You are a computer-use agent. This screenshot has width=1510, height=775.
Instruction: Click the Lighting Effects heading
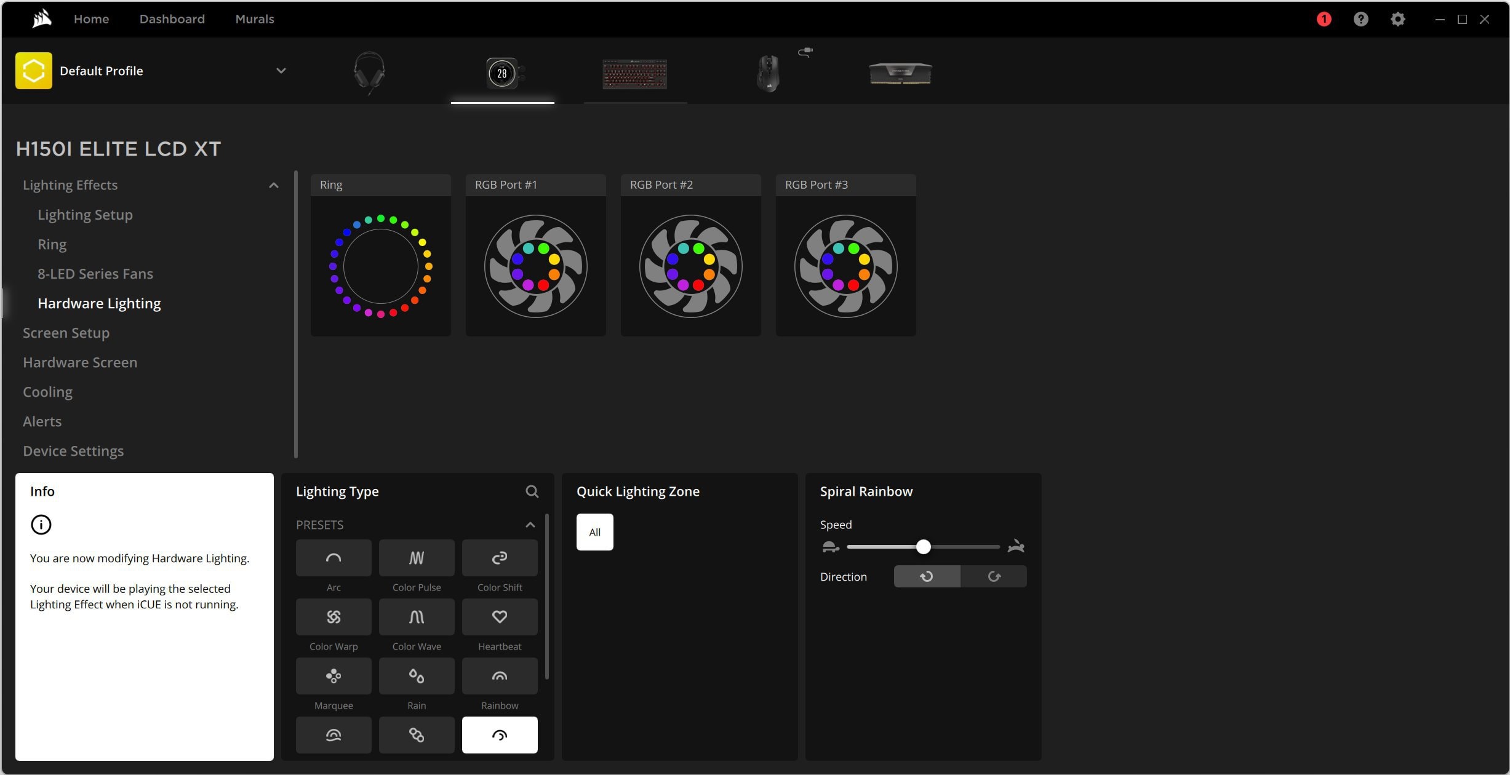coord(70,185)
